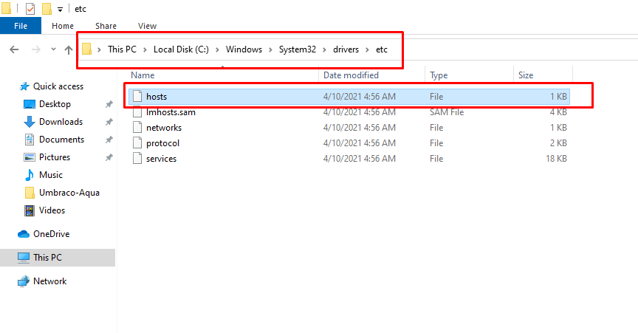
Task: Open Videos in the navigation pane
Action: [x=52, y=210]
